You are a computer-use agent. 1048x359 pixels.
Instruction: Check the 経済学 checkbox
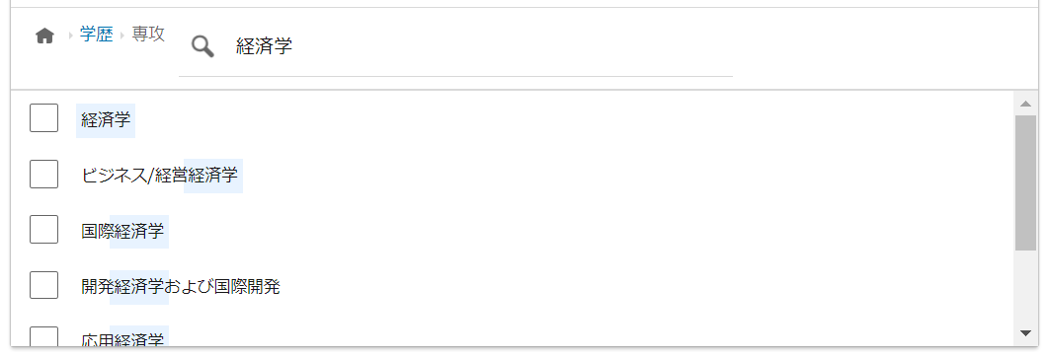pos(44,118)
